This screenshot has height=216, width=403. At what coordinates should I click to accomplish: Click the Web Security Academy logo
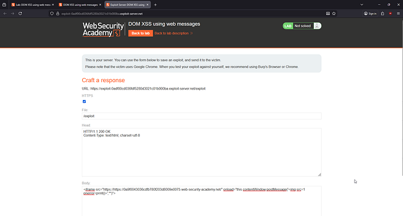pyautogui.click(x=103, y=29)
